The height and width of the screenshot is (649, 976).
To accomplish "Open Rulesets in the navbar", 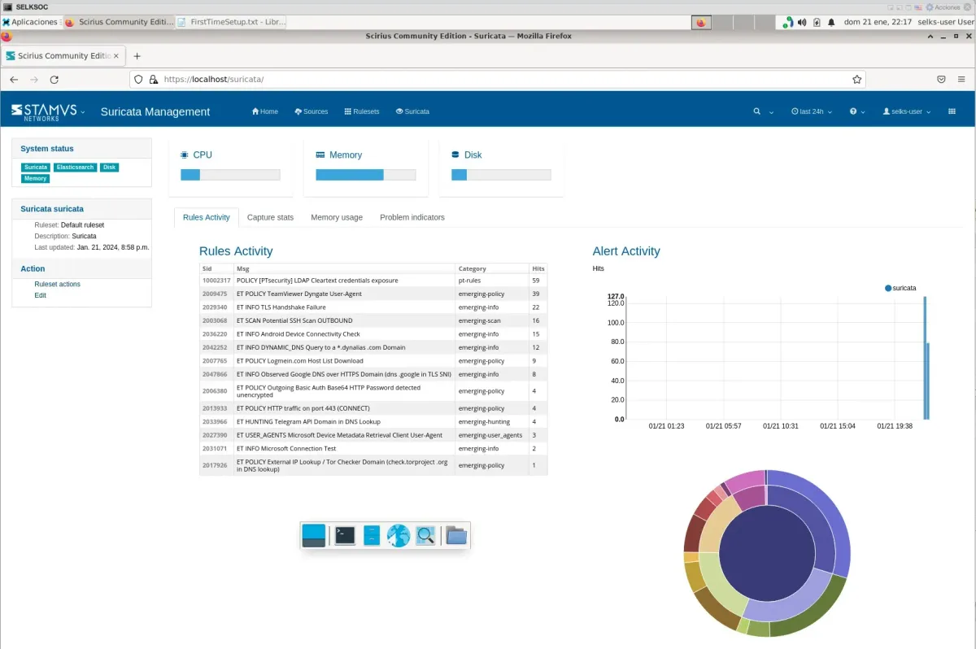I will (362, 111).
